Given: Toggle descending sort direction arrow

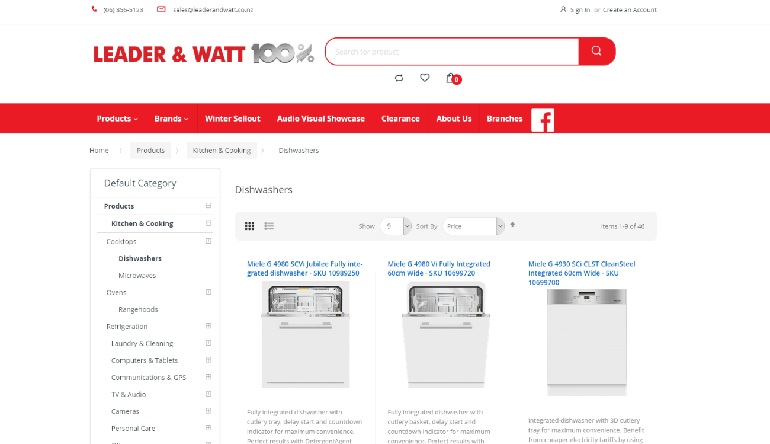Looking at the screenshot, I should [512, 225].
